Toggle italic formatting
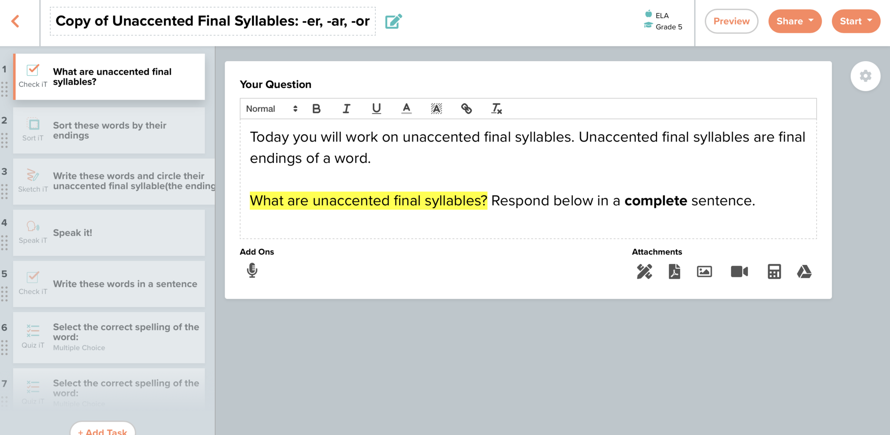Viewport: 890px width, 435px height. 346,109
